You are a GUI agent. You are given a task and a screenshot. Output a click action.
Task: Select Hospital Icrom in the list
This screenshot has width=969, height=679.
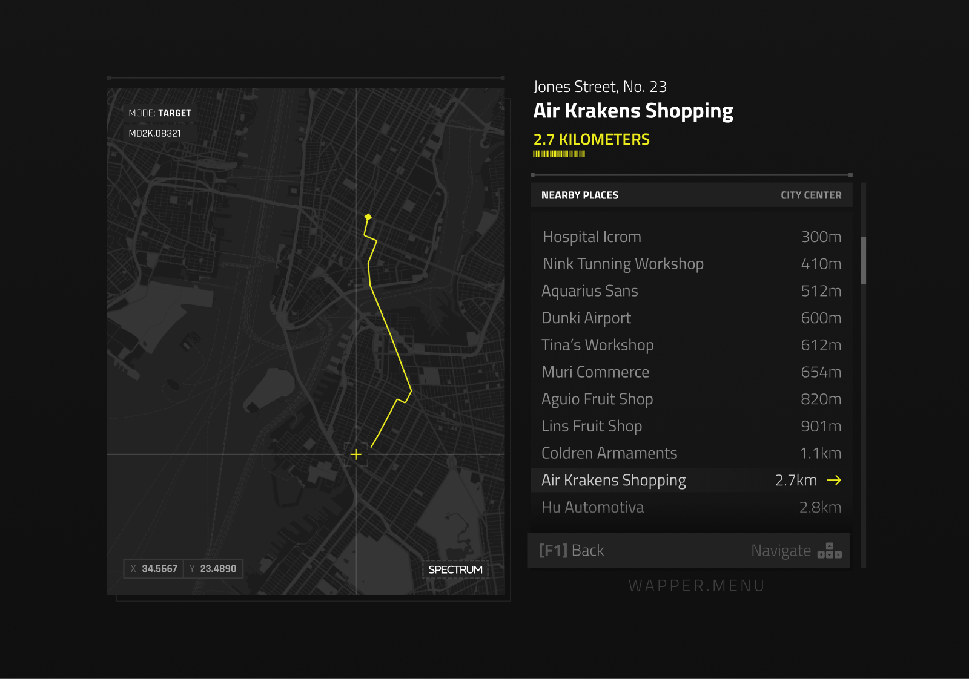coord(692,237)
